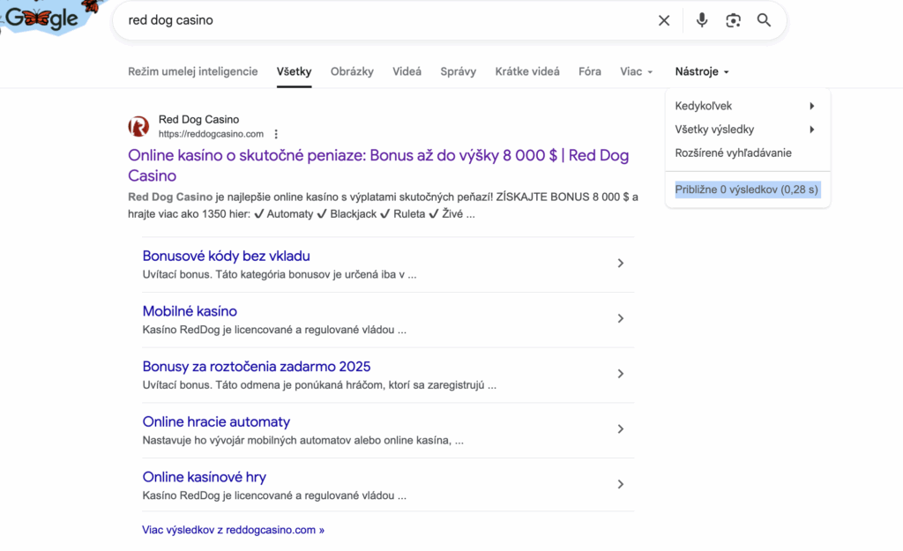Switch to the Obrázky tab
The image size is (903, 551).
[352, 71]
